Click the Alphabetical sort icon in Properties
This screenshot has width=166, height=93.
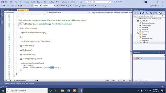point(138,58)
